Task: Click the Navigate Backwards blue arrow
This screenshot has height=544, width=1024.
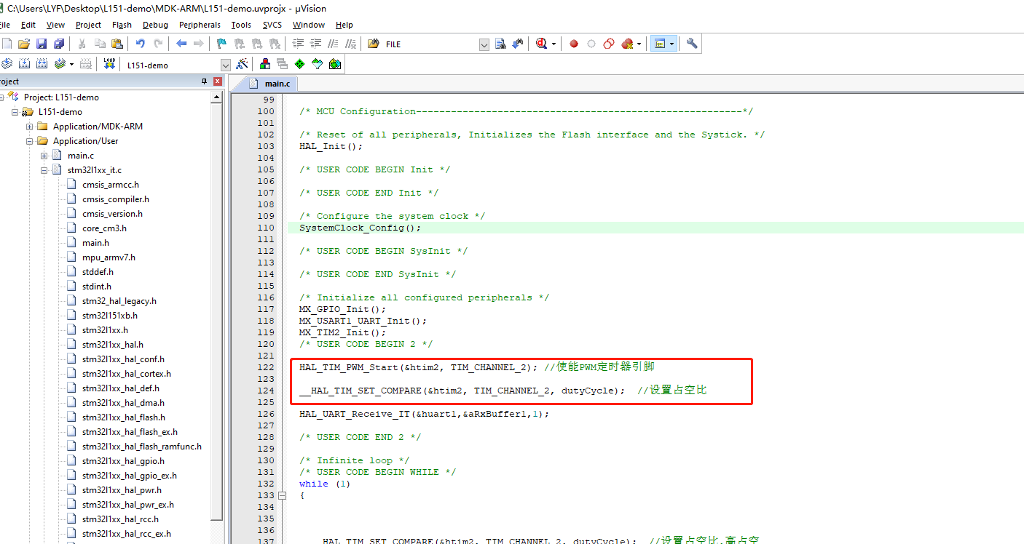Action: pos(181,44)
